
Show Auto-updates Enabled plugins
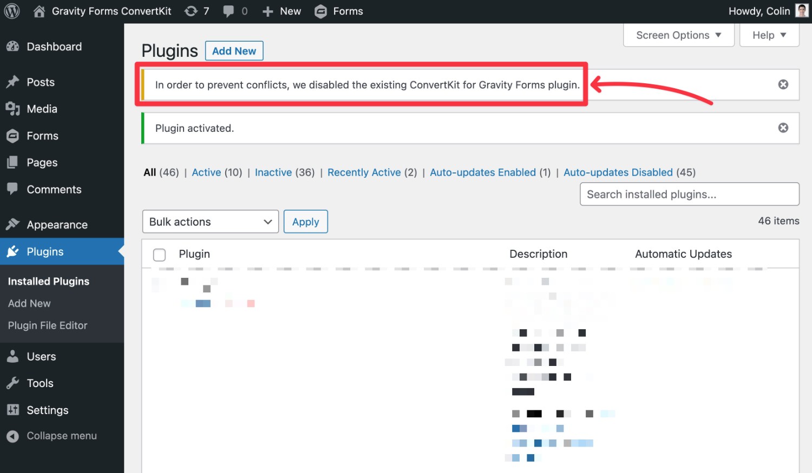[483, 172]
